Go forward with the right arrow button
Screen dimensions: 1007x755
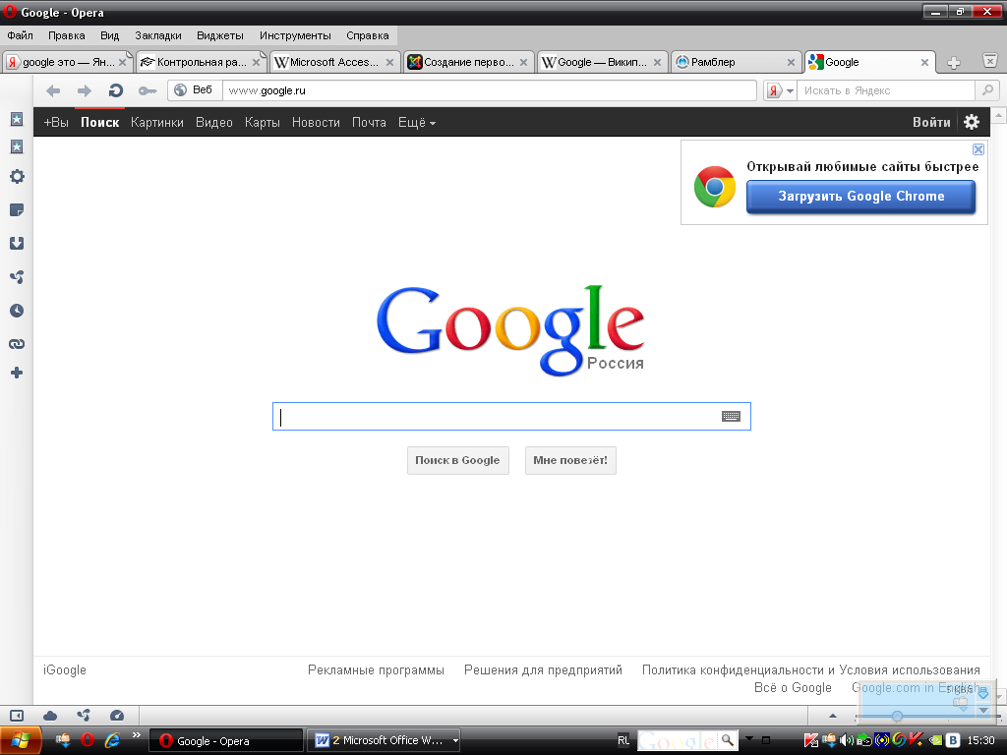pyautogui.click(x=85, y=90)
